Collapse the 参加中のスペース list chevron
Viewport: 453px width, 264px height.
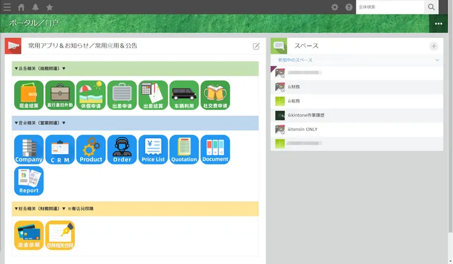click(437, 61)
